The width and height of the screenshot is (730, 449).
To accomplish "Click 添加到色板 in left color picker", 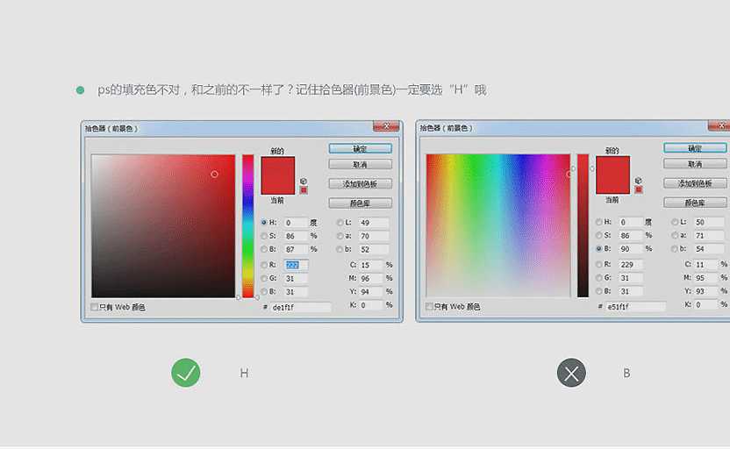I will coord(360,184).
